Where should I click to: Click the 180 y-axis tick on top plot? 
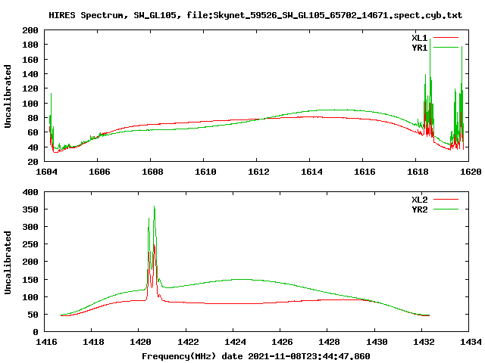pos(30,45)
